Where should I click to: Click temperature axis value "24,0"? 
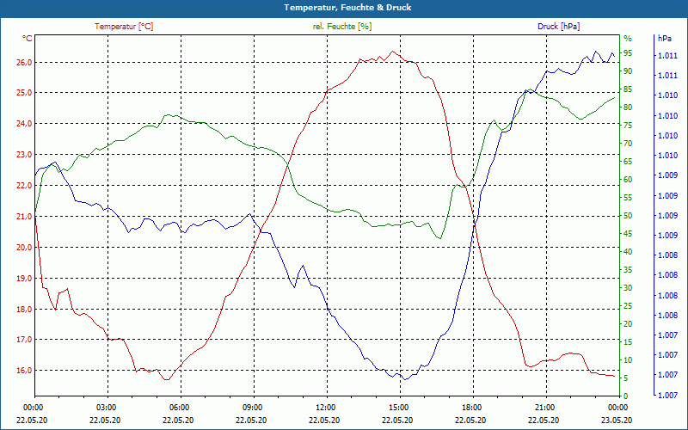pos(25,124)
